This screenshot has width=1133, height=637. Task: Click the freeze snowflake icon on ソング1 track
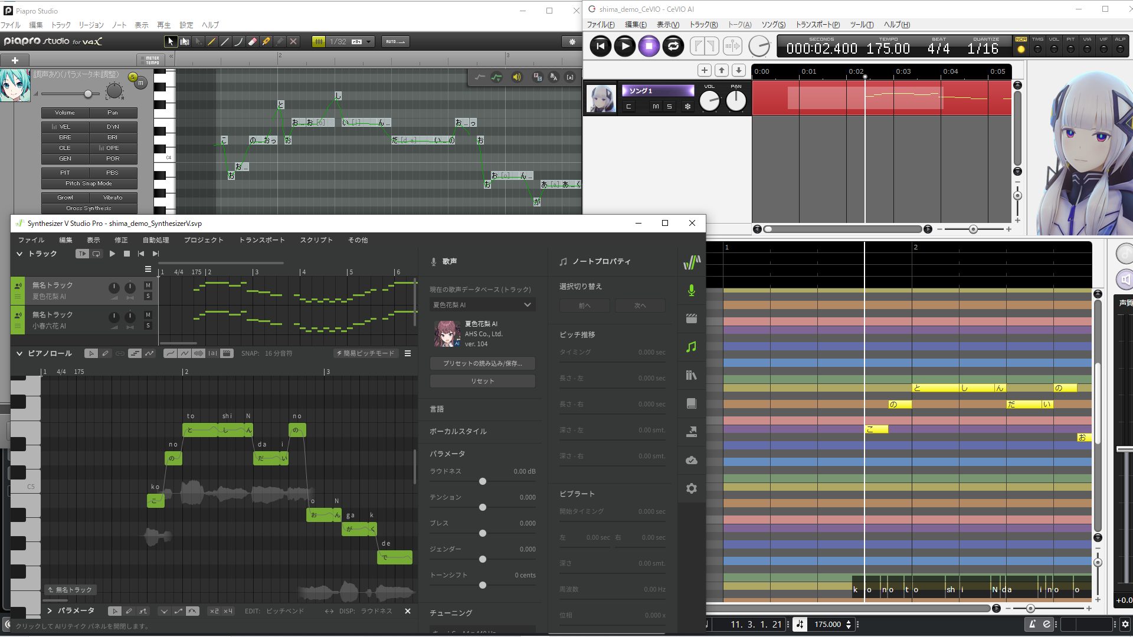pyautogui.click(x=687, y=107)
